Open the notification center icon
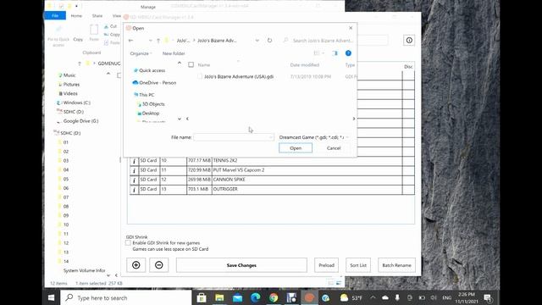This screenshot has width=542, height=305. click(488, 297)
